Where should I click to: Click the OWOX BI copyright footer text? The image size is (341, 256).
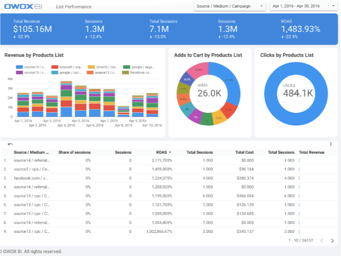tap(31, 251)
